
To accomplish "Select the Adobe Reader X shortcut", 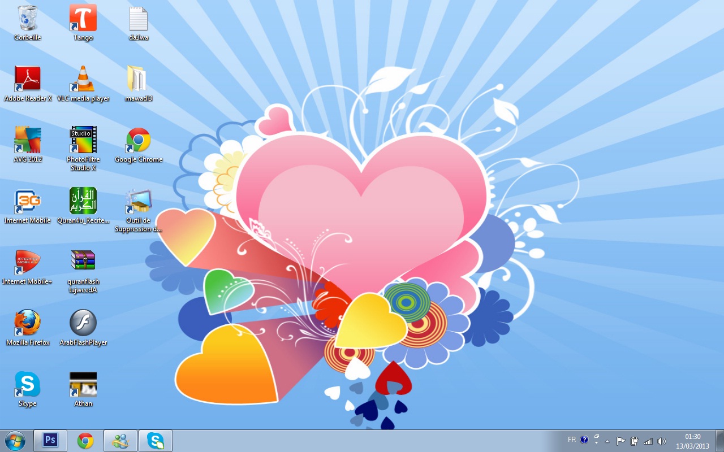I will 27,84.
